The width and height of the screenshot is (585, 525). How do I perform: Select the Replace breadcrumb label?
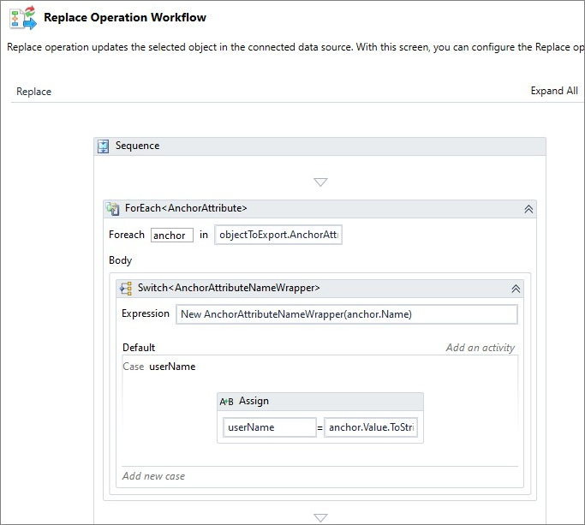pyautogui.click(x=34, y=92)
